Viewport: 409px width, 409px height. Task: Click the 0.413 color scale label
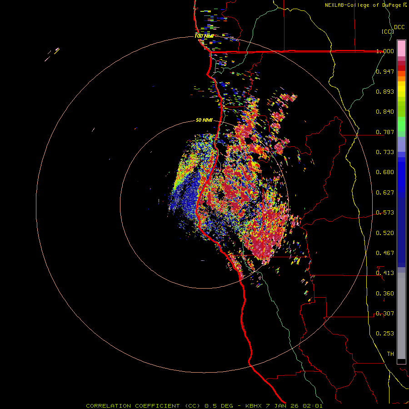385,273
